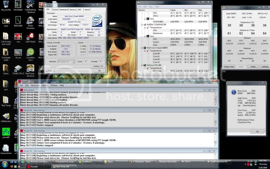Open the EVGA Precision desktop shortcut
The width and height of the screenshot is (270, 169).
click(x=31, y=23)
